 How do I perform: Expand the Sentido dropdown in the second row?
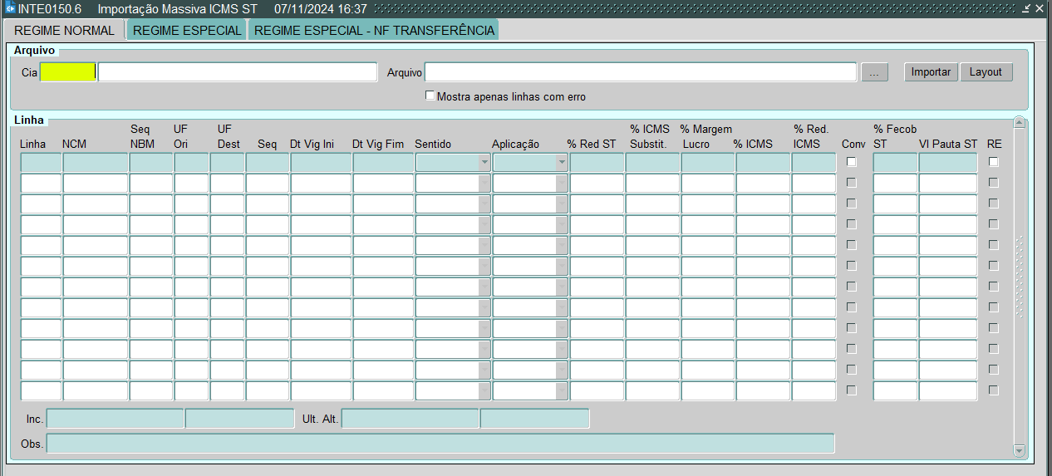tap(484, 184)
